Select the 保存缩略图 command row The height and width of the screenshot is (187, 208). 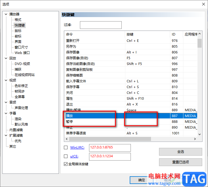[x=131, y=75]
